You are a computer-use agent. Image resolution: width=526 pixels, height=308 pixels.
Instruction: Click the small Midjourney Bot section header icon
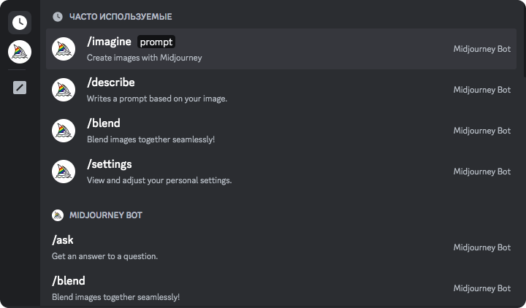58,215
